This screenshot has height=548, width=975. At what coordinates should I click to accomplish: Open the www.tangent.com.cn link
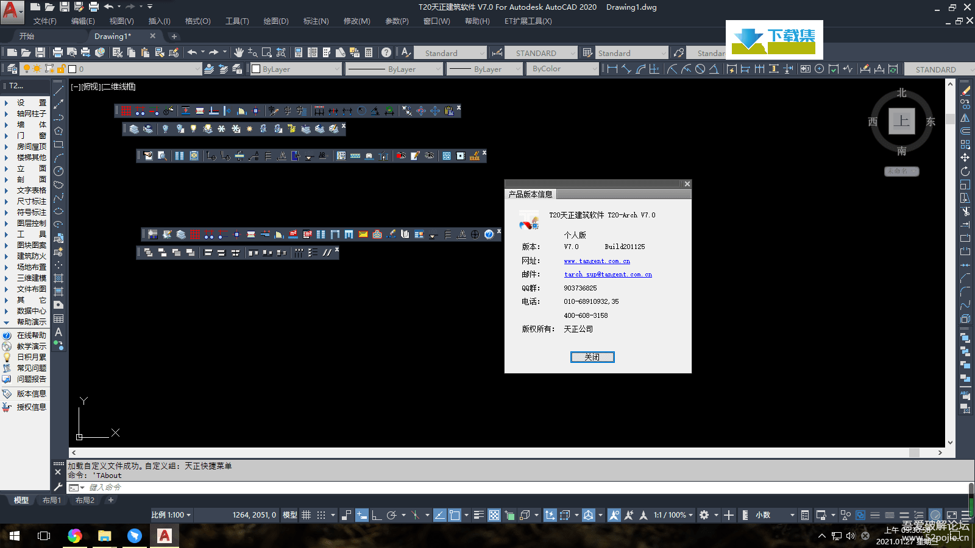click(597, 261)
